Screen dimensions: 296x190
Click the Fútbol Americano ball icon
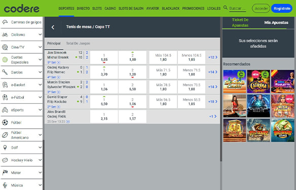pyautogui.click(x=5, y=135)
